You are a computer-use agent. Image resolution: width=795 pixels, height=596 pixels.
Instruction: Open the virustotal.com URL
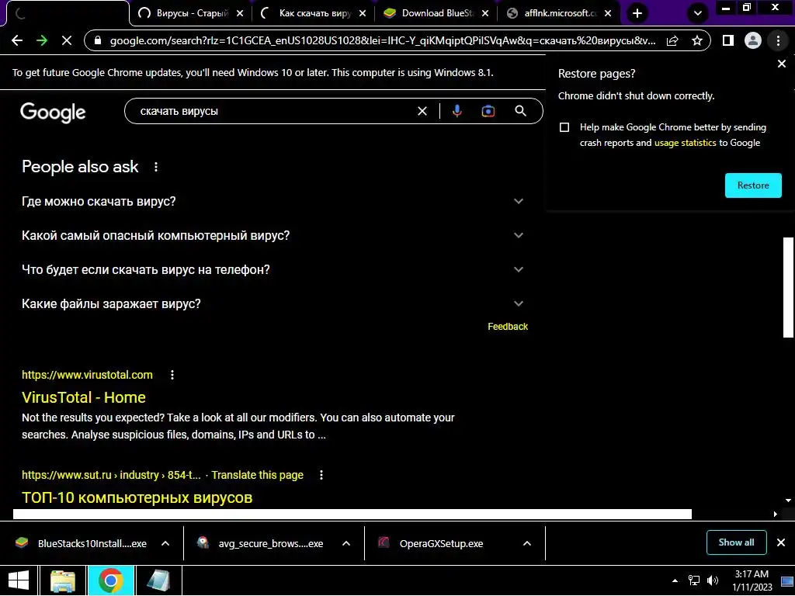87,375
